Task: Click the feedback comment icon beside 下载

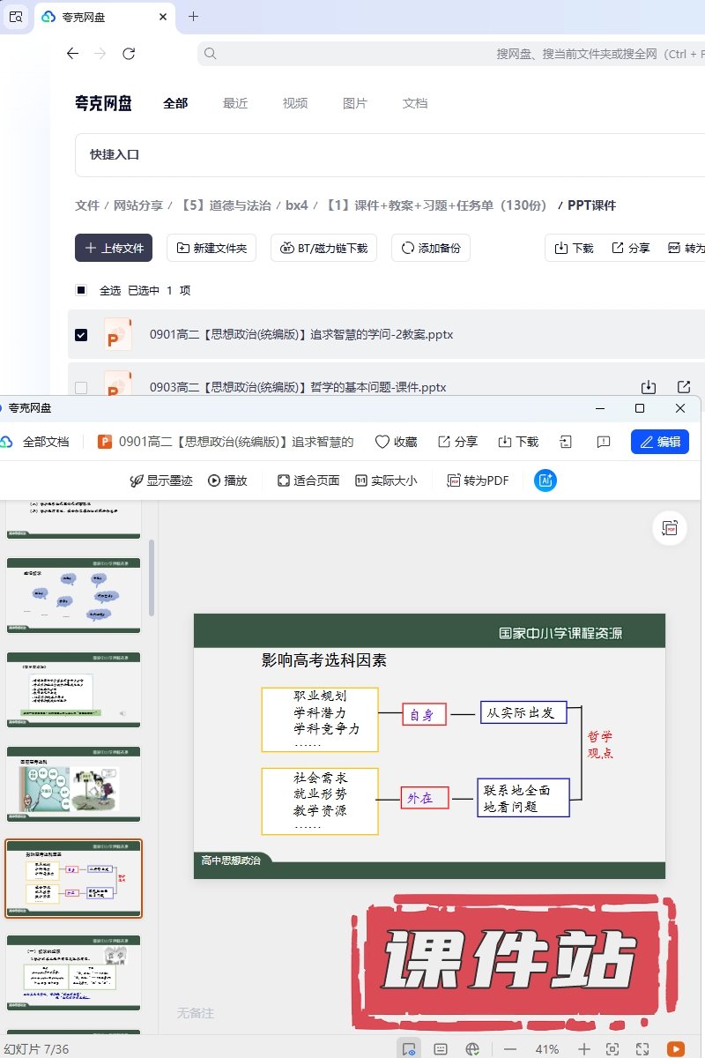Action: point(604,442)
